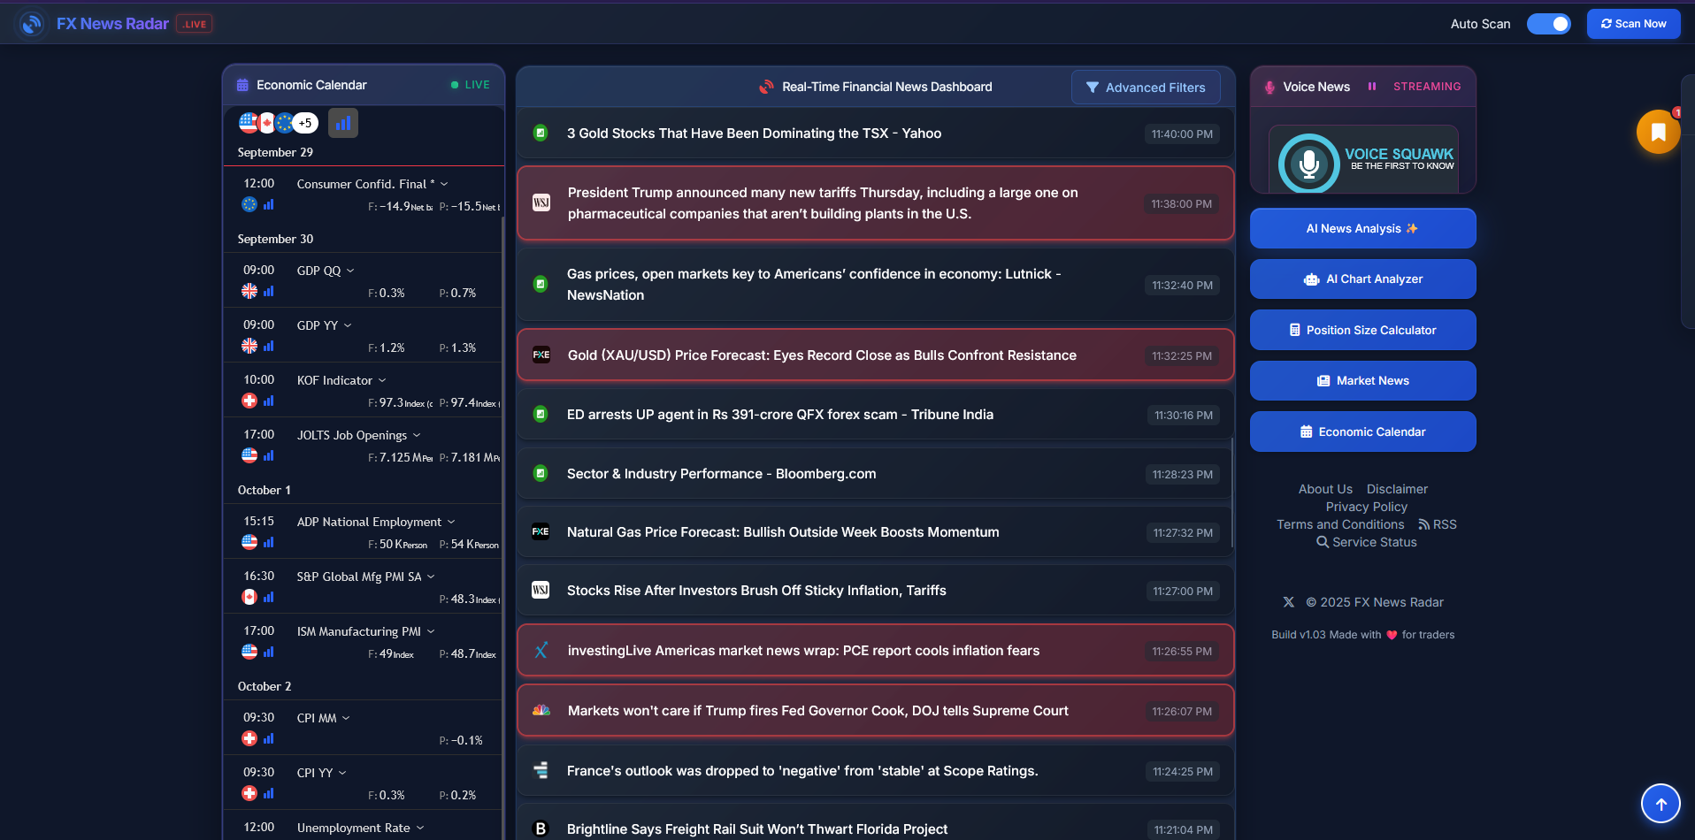Toggle the Auto Scan switch
1695x840 pixels.
1549,24
